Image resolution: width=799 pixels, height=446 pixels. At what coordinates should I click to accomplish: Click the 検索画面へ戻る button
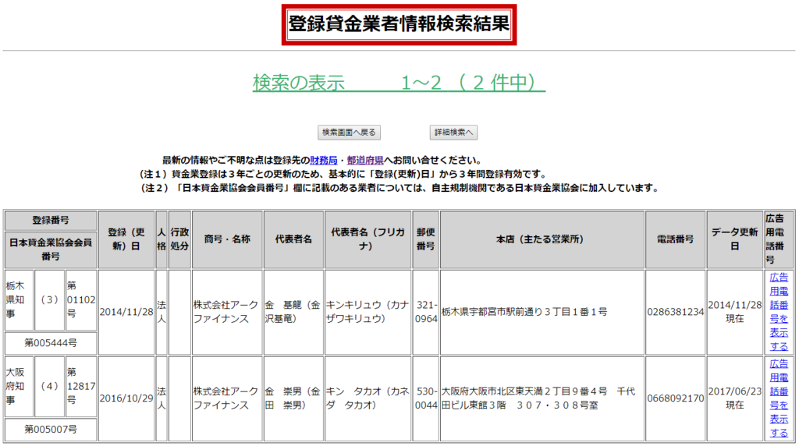pyautogui.click(x=349, y=133)
